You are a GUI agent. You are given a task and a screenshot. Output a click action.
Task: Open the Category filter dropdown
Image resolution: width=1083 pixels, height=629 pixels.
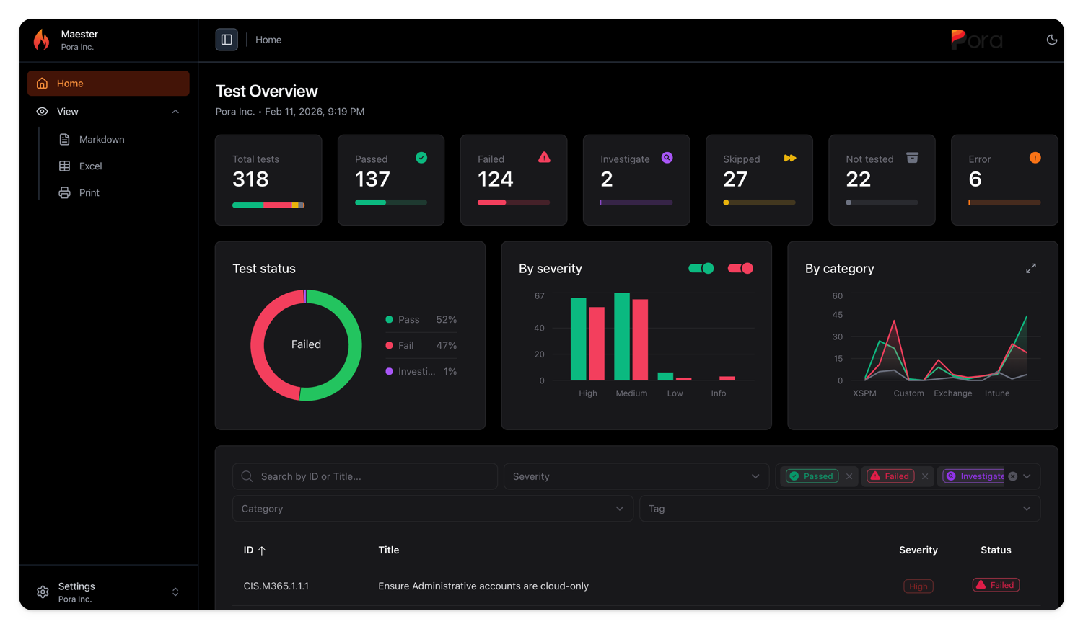click(x=432, y=509)
